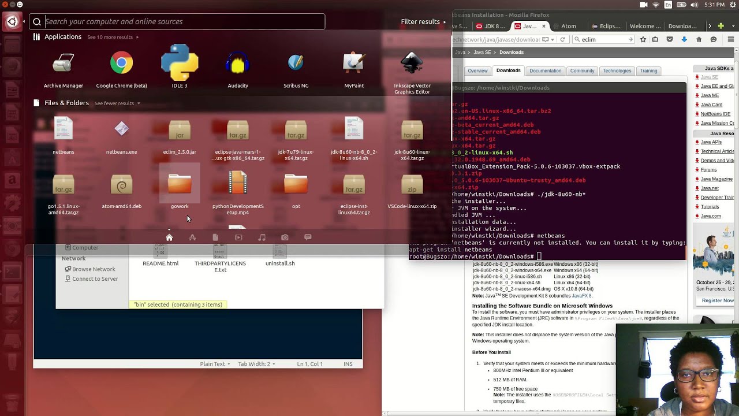Open go1.5.1.linux-amd64.tar.gz archive
Image resolution: width=739 pixels, height=416 pixels.
[x=64, y=194]
